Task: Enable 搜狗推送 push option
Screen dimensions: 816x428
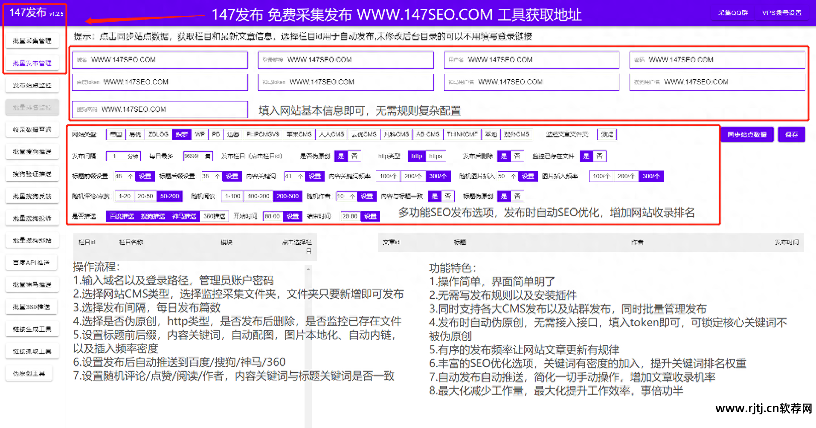Action: pyautogui.click(x=154, y=216)
